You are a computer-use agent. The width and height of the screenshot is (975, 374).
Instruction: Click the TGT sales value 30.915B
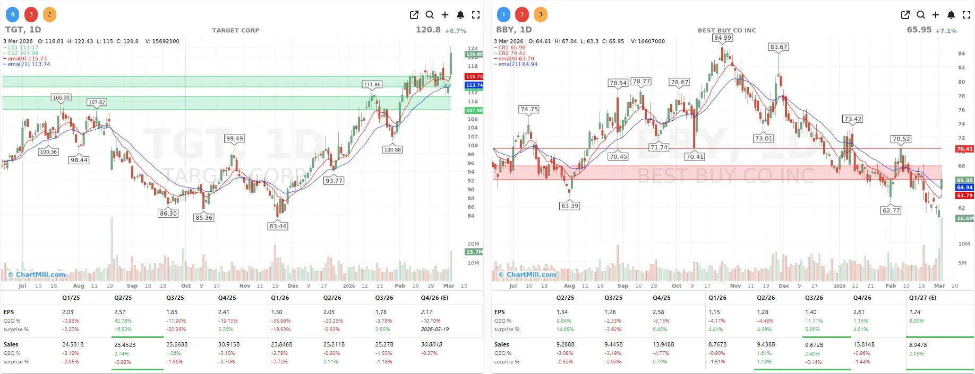229,344
